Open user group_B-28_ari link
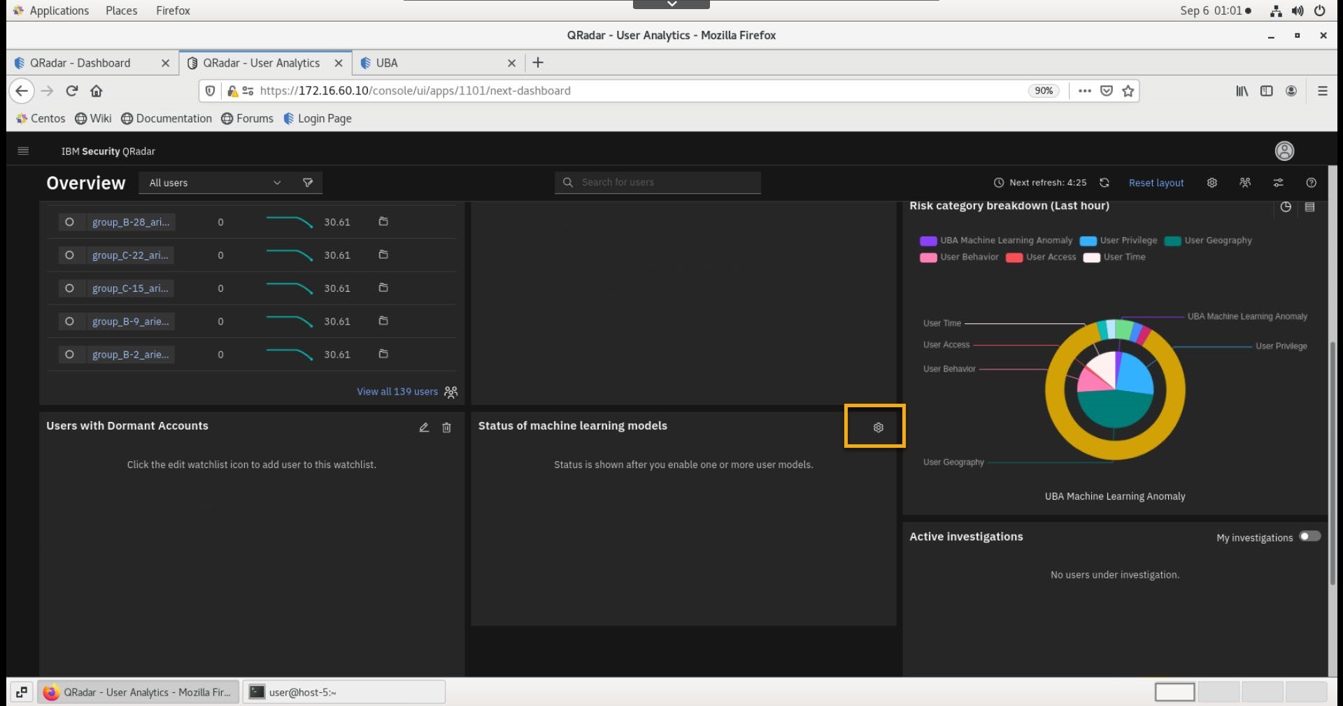The width and height of the screenshot is (1343, 706). (131, 222)
